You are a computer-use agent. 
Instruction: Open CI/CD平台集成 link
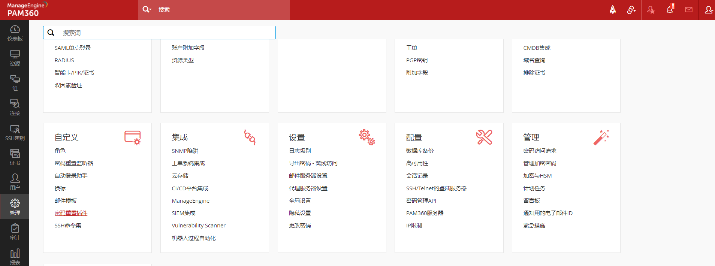(190, 188)
